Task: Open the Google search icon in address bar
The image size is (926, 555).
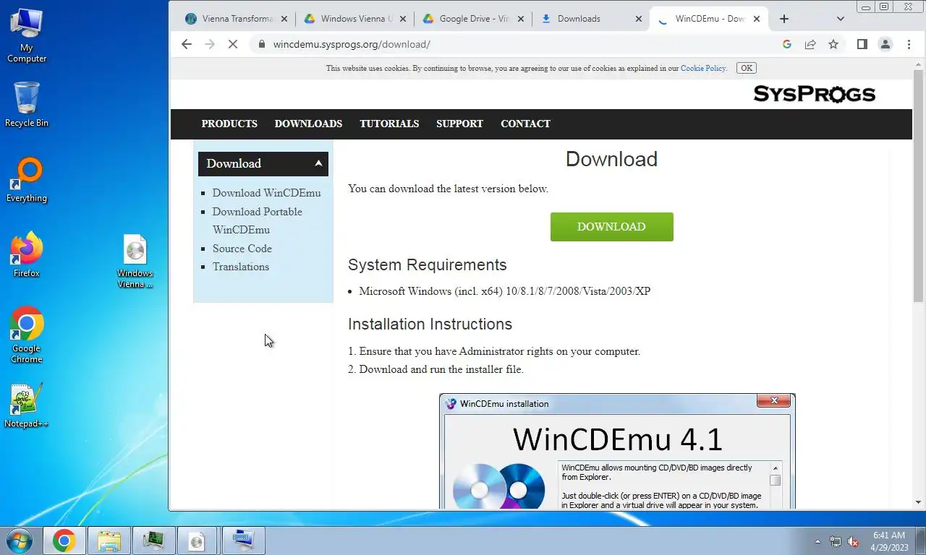Action: pyautogui.click(x=787, y=44)
